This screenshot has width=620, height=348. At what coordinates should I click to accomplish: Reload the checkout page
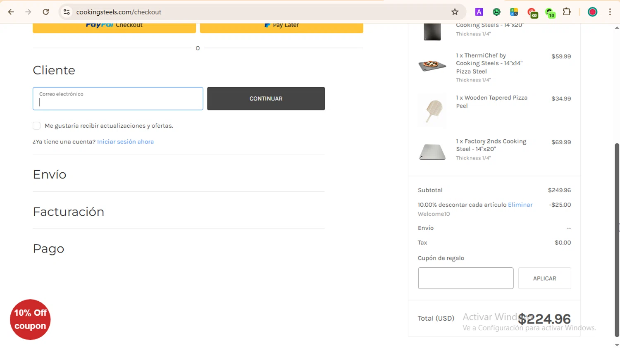point(46,12)
